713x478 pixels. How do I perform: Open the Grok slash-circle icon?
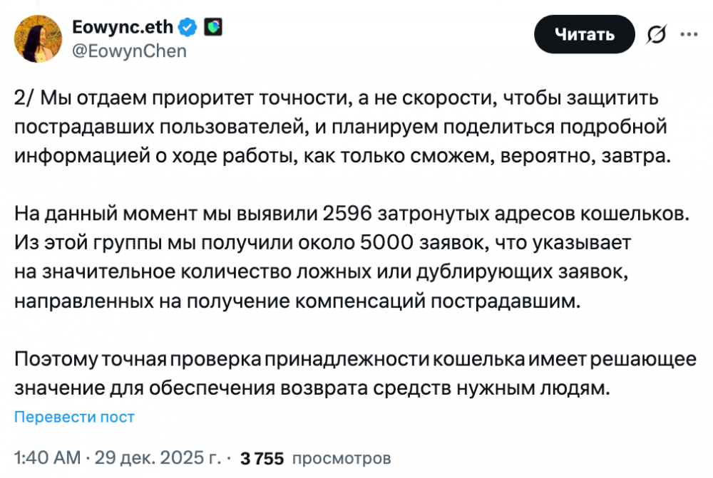656,34
